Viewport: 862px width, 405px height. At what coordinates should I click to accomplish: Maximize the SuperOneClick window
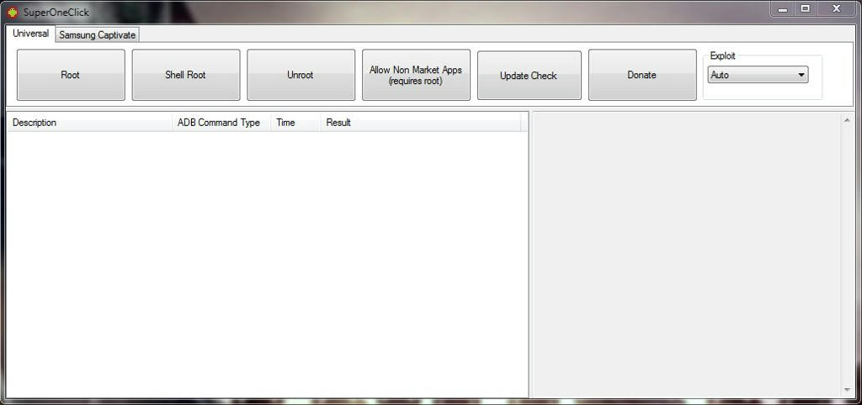click(x=805, y=9)
